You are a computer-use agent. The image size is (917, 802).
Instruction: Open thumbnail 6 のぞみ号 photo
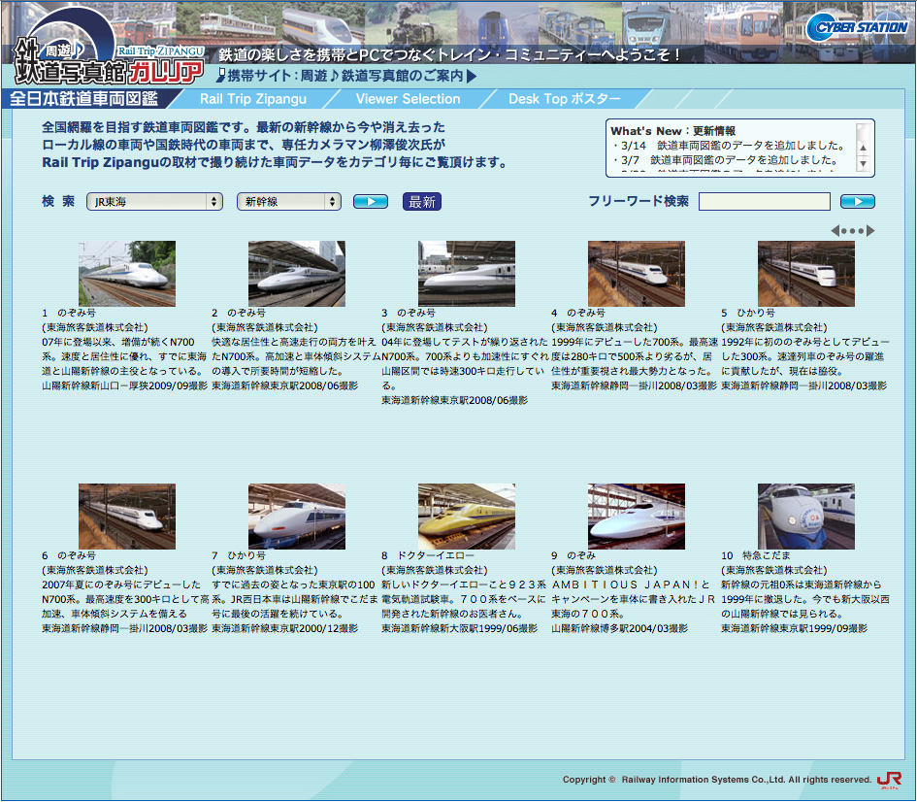(x=127, y=517)
